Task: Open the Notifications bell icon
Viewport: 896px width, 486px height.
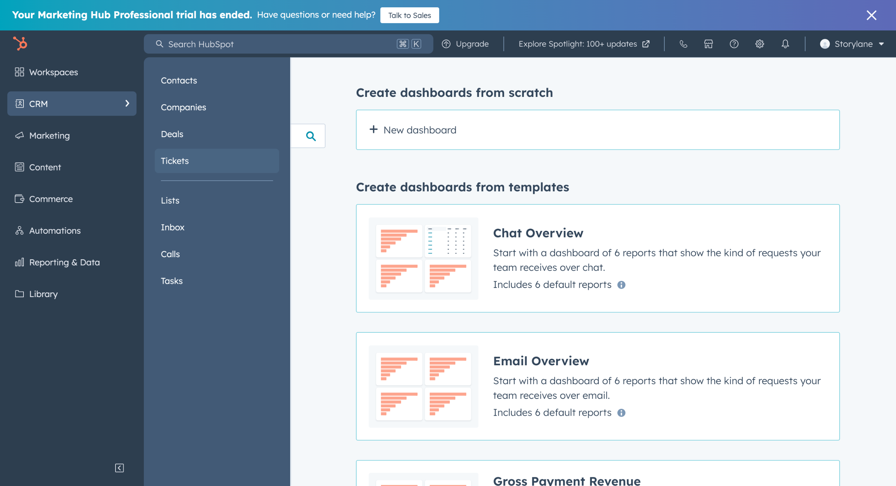Action: [785, 44]
